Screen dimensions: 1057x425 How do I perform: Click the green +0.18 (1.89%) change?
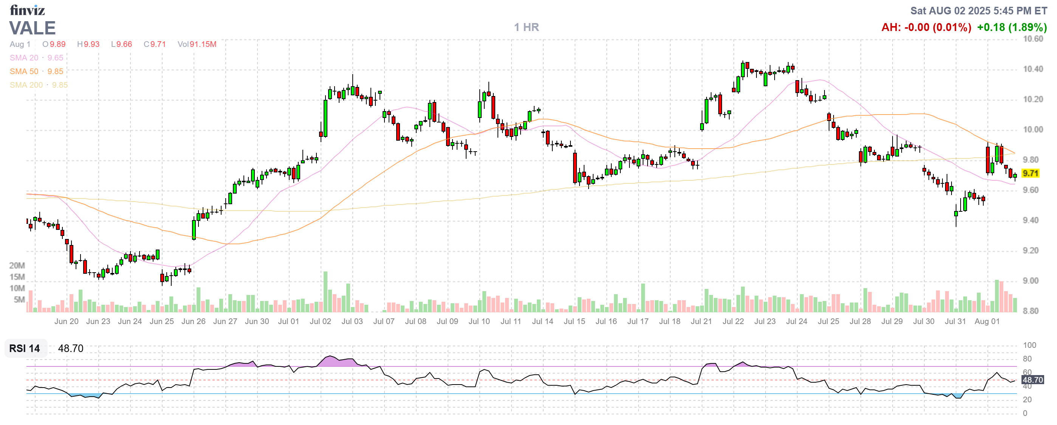pos(1012,28)
